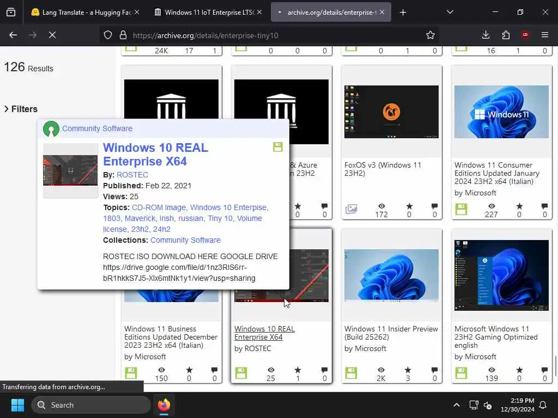This screenshot has width=558, height=418.
Task: Click the floppy disk icon in popup
Action: pos(277,147)
